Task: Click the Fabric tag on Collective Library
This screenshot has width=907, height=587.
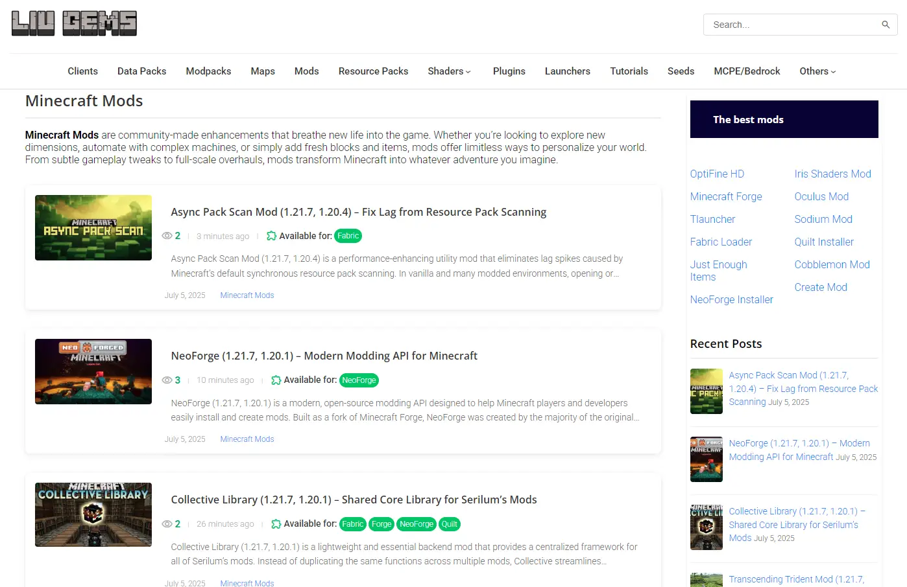Action: point(353,524)
